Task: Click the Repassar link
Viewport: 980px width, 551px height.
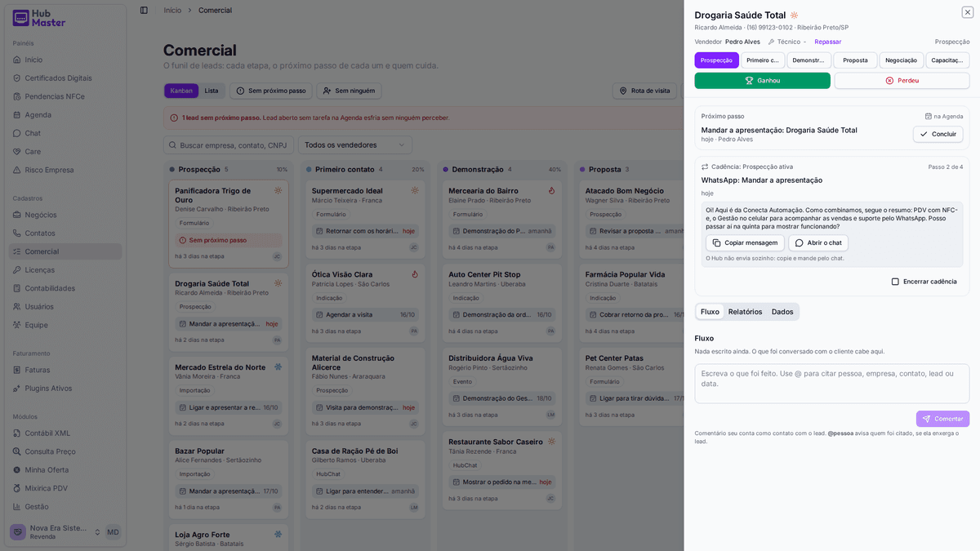Action: [x=827, y=42]
